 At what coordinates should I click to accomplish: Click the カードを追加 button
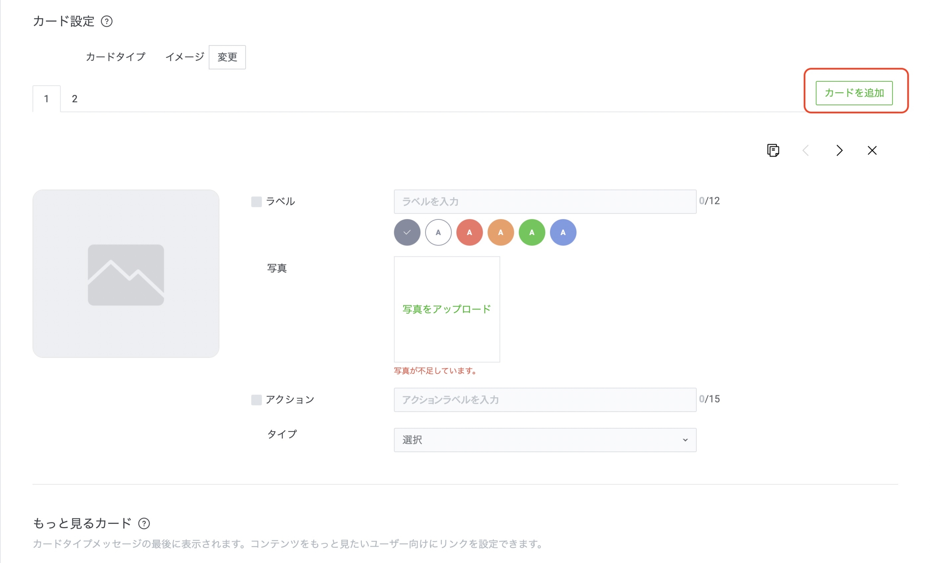[854, 93]
